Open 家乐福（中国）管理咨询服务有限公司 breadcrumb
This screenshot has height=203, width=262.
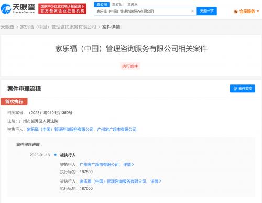click(x=58, y=27)
